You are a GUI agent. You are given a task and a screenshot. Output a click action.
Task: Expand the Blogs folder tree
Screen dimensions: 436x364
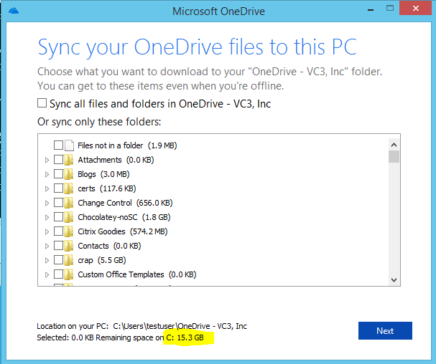click(47, 174)
